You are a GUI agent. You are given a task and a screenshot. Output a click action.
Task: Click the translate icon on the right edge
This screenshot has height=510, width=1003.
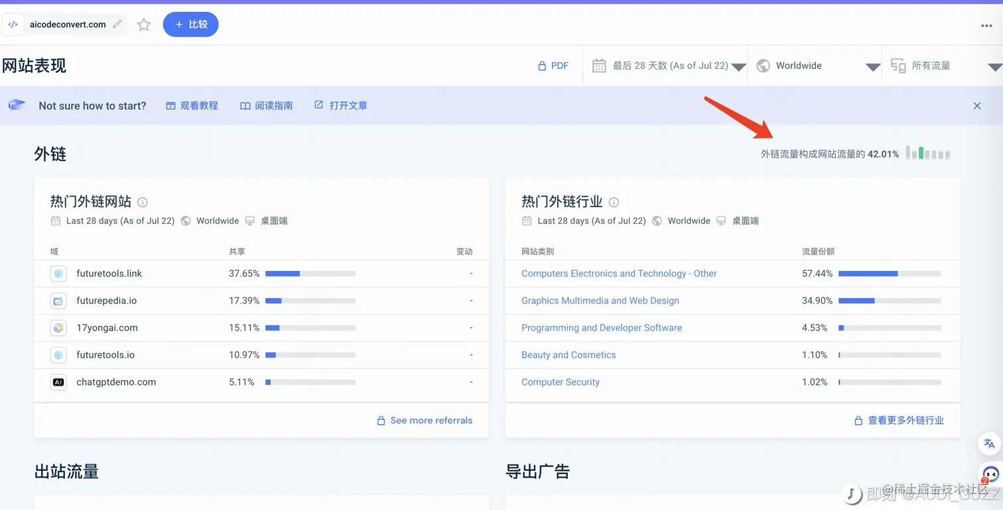coord(988,444)
